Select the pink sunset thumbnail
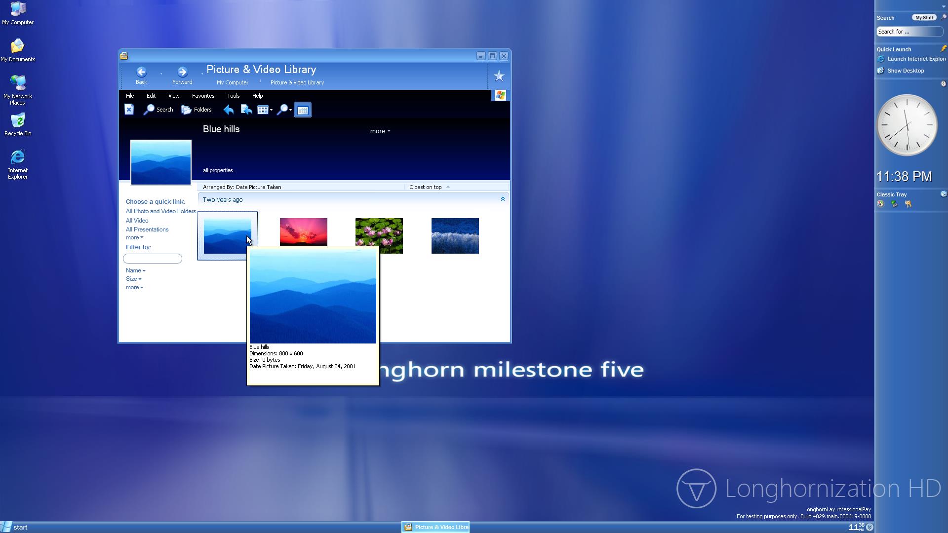The image size is (948, 533). point(303,231)
